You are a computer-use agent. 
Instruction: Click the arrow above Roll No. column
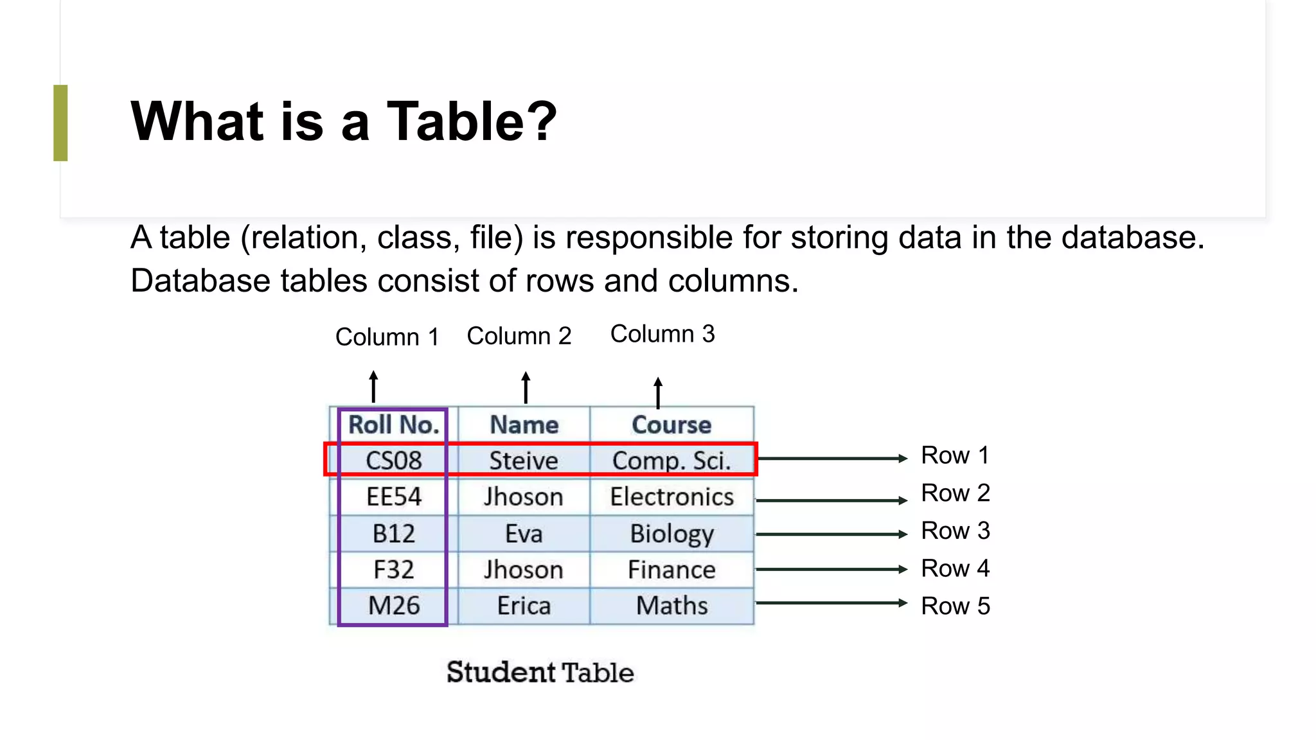(x=373, y=387)
